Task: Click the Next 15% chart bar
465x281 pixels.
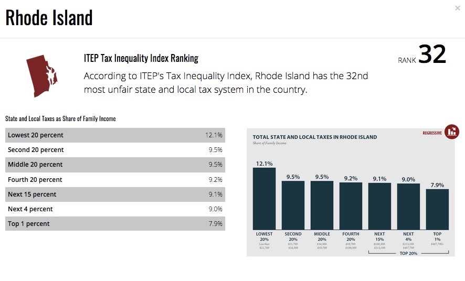Action: [379, 207]
